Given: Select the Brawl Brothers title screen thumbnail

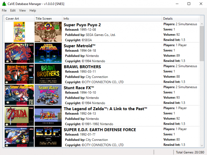Looking at the screenshot, I should 48,74.
